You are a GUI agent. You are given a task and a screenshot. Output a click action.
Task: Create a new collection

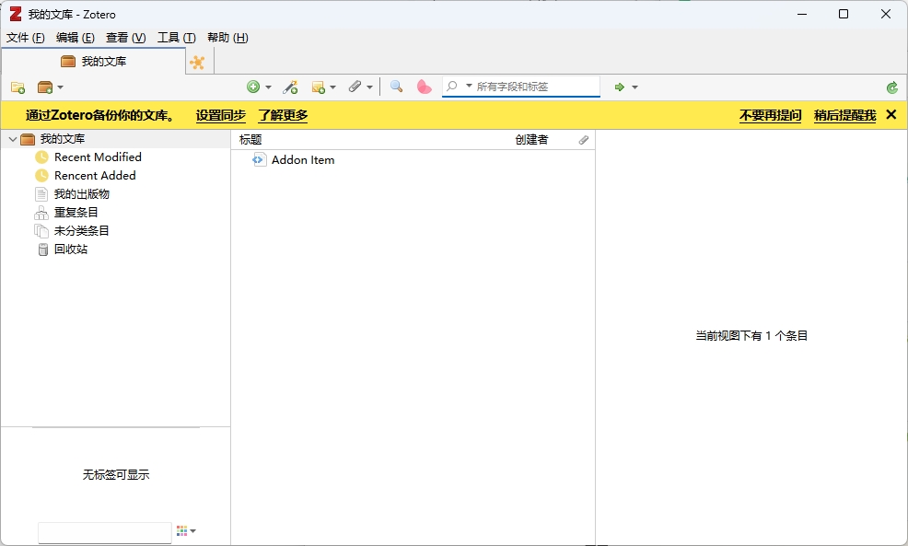click(17, 86)
